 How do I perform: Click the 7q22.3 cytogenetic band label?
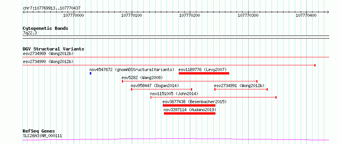point(30,33)
